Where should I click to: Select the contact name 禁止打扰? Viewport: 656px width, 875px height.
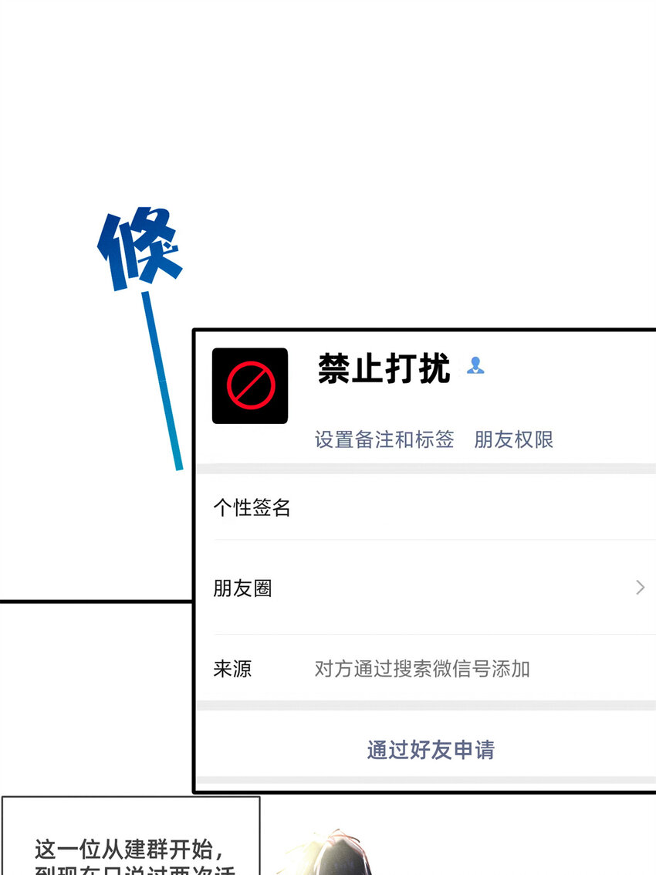point(384,368)
